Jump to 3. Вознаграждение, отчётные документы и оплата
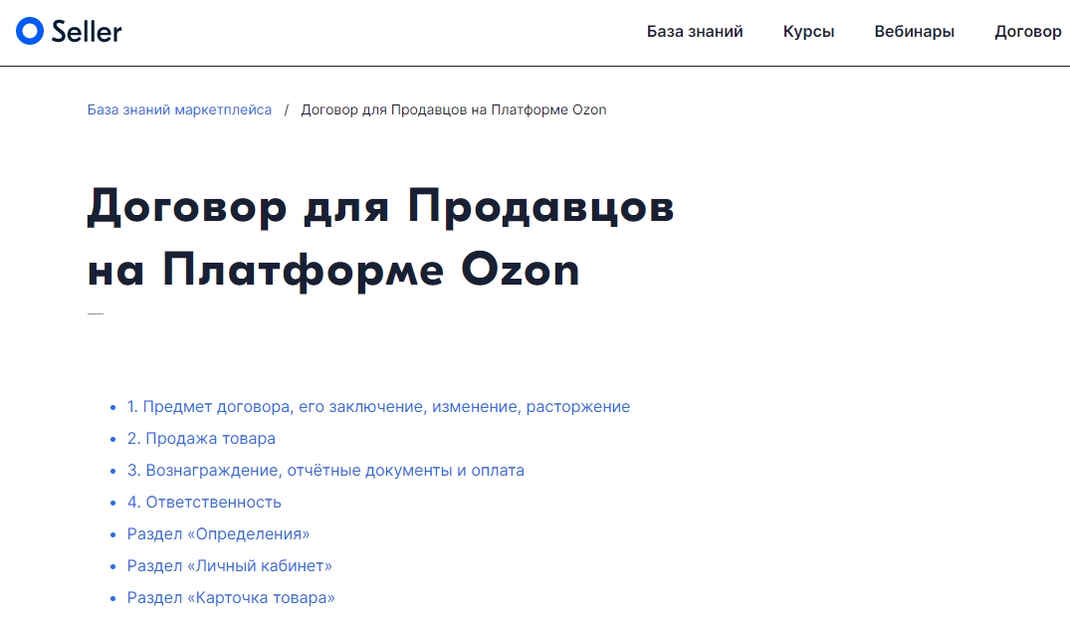 (x=325, y=471)
